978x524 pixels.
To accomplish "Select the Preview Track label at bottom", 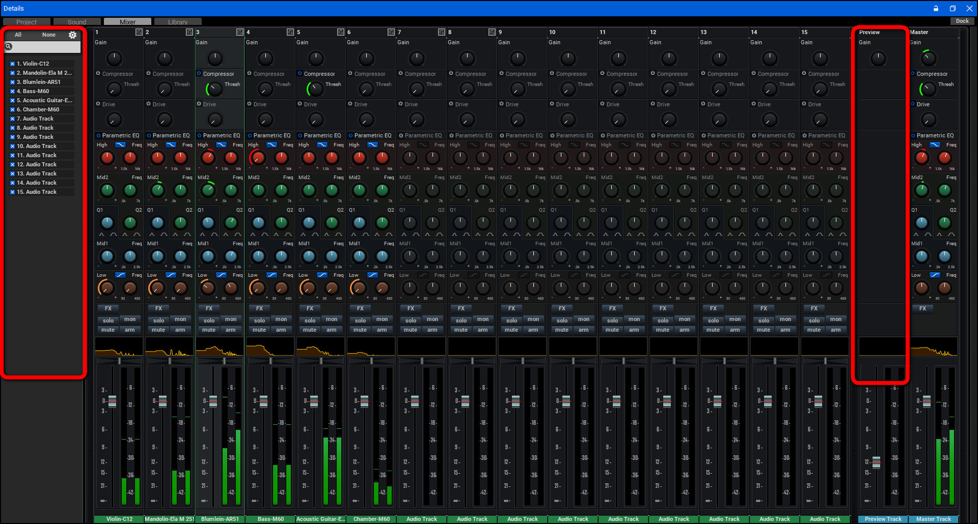I will [x=883, y=519].
